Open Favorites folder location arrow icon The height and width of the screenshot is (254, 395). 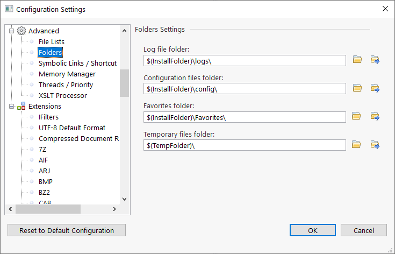(375, 116)
